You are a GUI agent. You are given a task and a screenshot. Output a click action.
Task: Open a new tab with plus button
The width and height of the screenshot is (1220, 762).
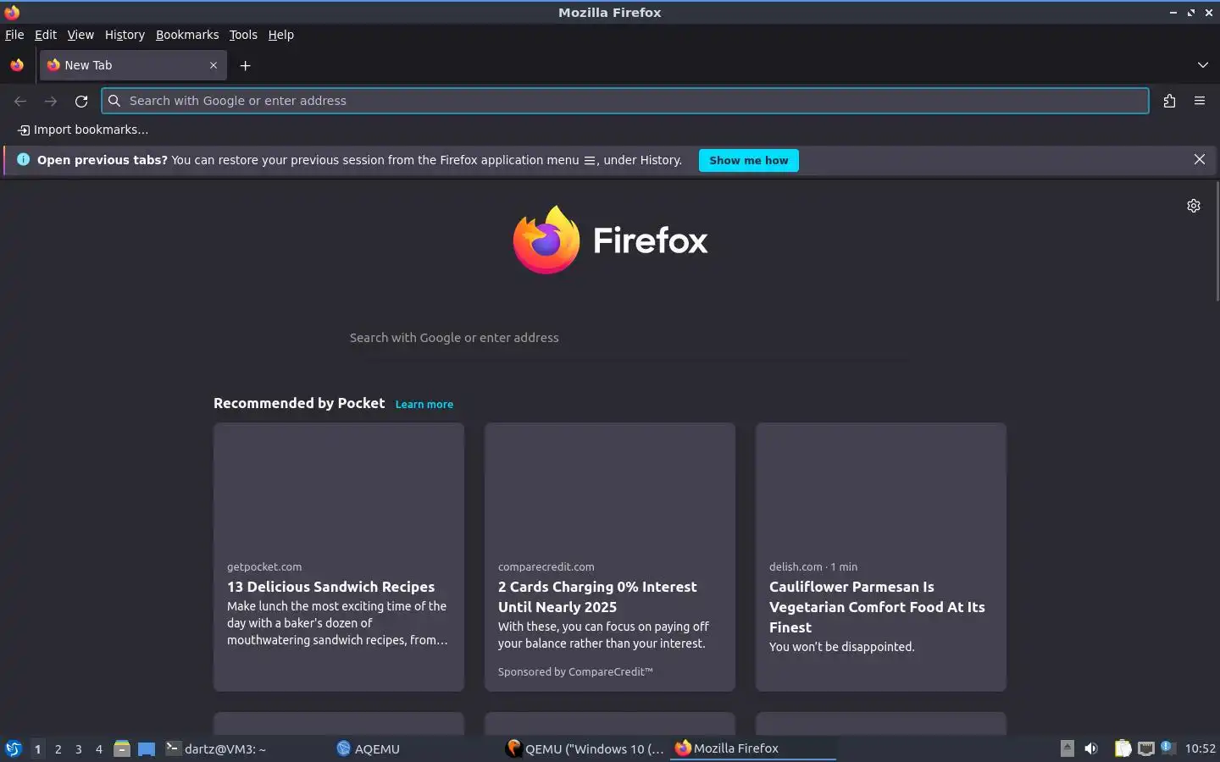click(x=245, y=65)
